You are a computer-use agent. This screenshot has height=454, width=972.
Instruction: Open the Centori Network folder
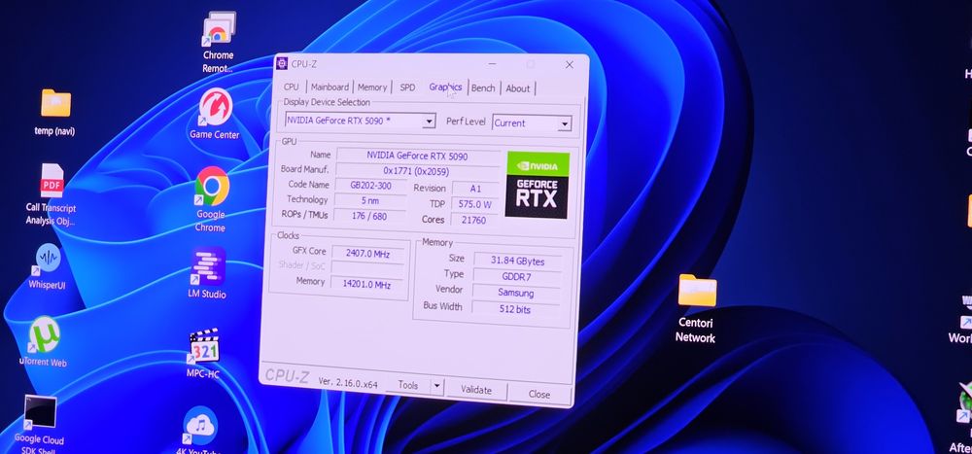pos(696,308)
